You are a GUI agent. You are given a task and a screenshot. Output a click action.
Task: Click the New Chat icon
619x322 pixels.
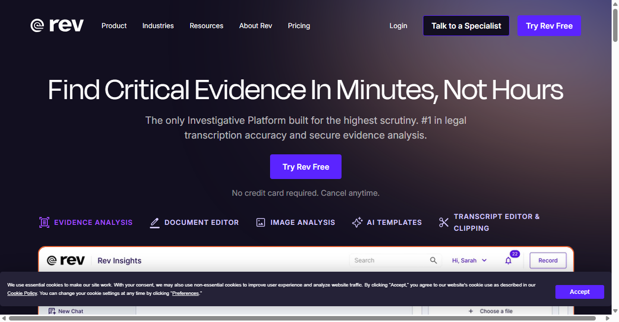[52, 311]
